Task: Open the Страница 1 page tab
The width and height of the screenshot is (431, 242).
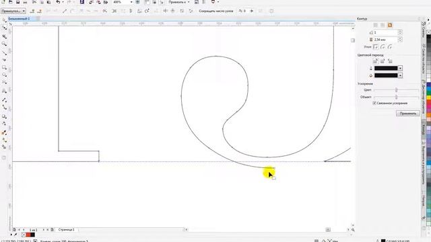Action: [66, 230]
